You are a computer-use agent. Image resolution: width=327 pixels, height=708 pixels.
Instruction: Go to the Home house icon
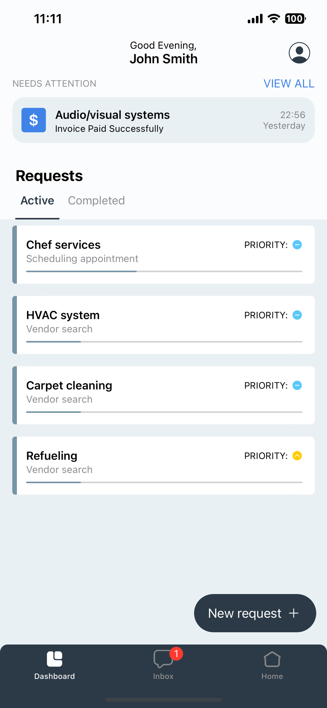(x=272, y=659)
